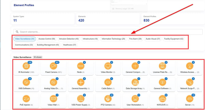205x110 pixels.
Task: Open the Video Wall element icon
Action: (x=54, y=99)
